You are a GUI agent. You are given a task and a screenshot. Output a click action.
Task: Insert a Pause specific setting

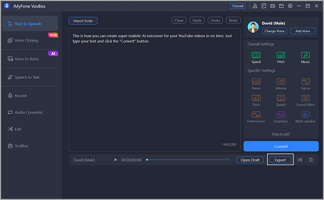pyautogui.click(x=256, y=84)
